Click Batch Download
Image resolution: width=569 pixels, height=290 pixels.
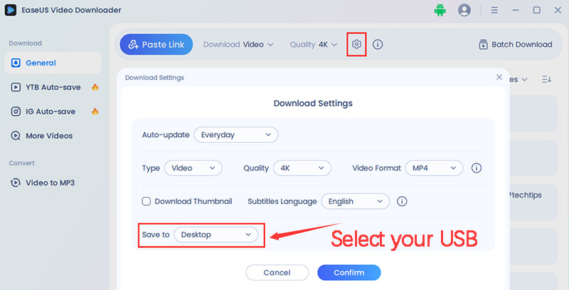click(x=516, y=44)
